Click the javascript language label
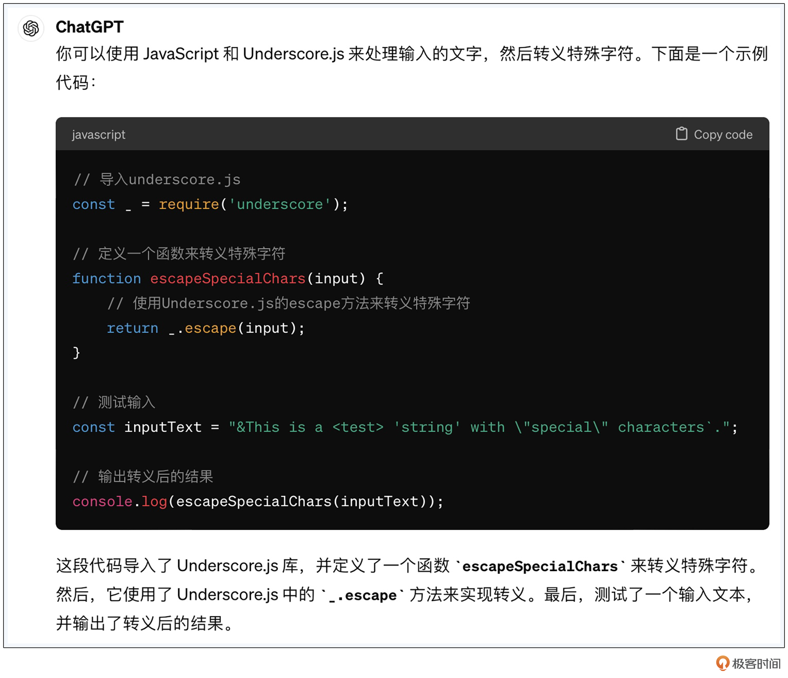The height and width of the screenshot is (678, 788). (x=99, y=135)
